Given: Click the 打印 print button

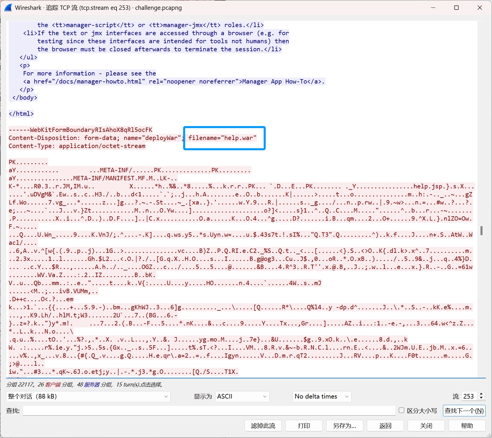Looking at the screenshot, I should pos(304,426).
